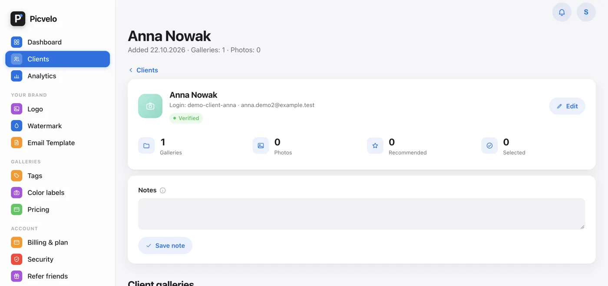The image size is (608, 286).
Task: Click the back chevron beside Clients
Action: pos(131,70)
